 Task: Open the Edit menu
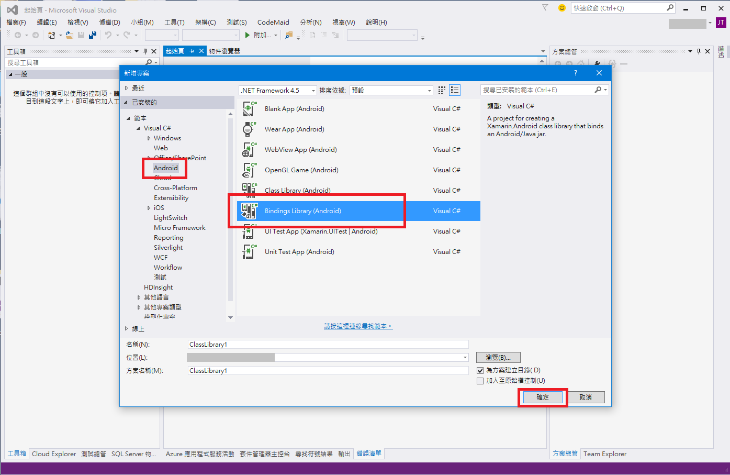tap(47, 23)
